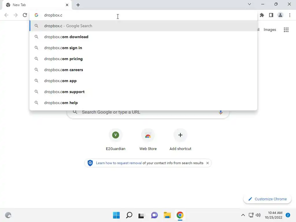296x222 pixels.
Task: Click the taskbar clock showing 10:44 AM
Action: click(273, 215)
